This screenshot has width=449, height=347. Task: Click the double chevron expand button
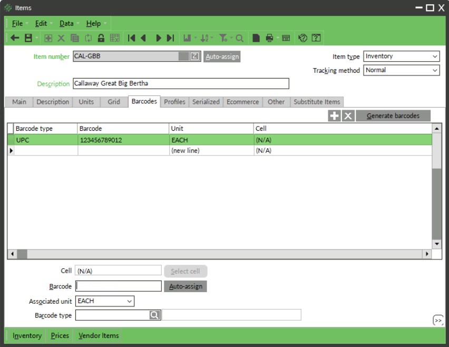pos(438,320)
